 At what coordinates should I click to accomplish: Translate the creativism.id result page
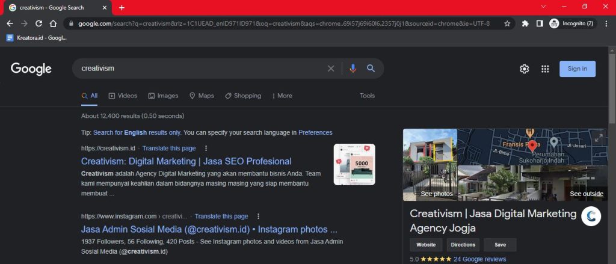click(x=169, y=149)
